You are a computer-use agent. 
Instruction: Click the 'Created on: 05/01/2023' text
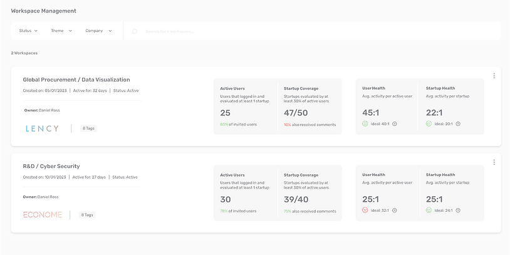[x=44, y=91]
